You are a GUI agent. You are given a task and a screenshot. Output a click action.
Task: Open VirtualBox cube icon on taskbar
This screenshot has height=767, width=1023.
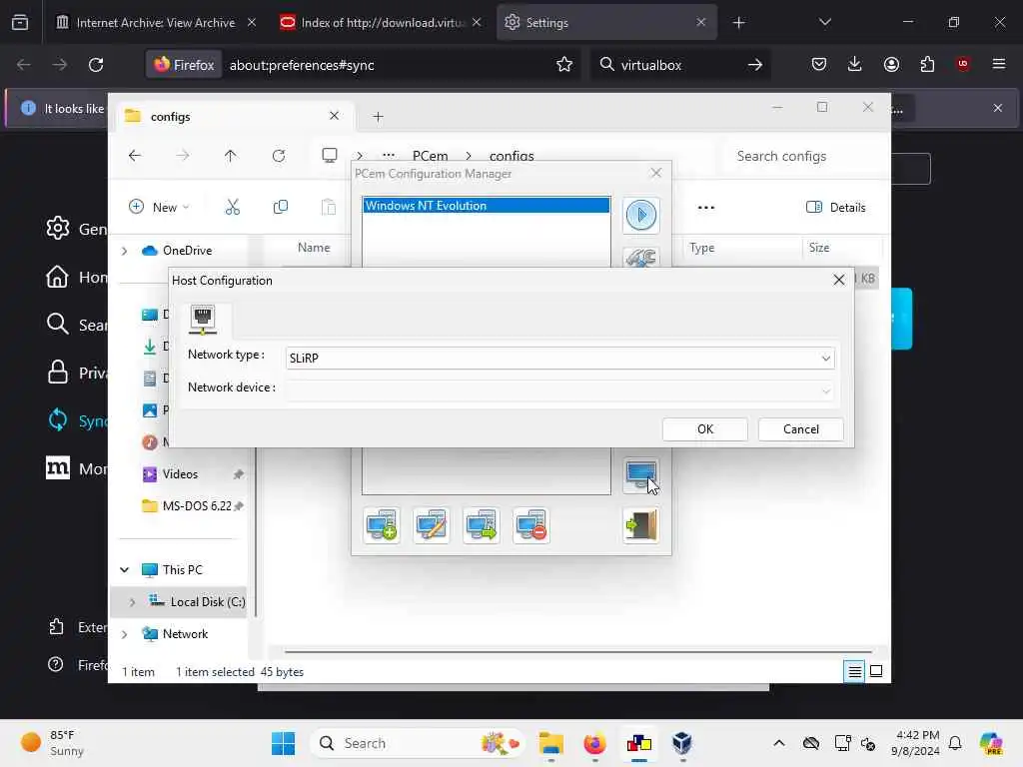pyautogui.click(x=681, y=743)
